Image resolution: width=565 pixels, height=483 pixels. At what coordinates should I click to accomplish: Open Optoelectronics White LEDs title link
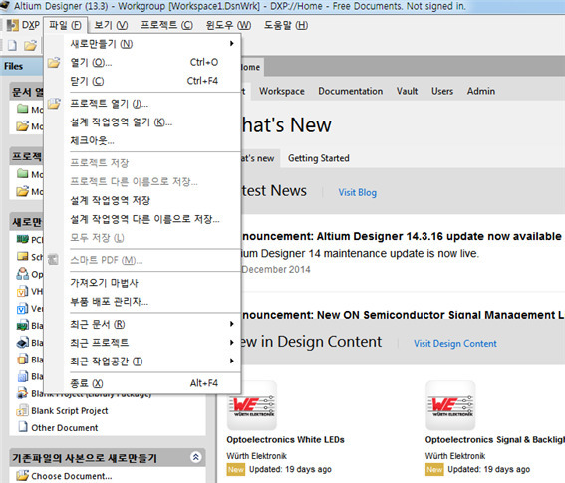(285, 440)
